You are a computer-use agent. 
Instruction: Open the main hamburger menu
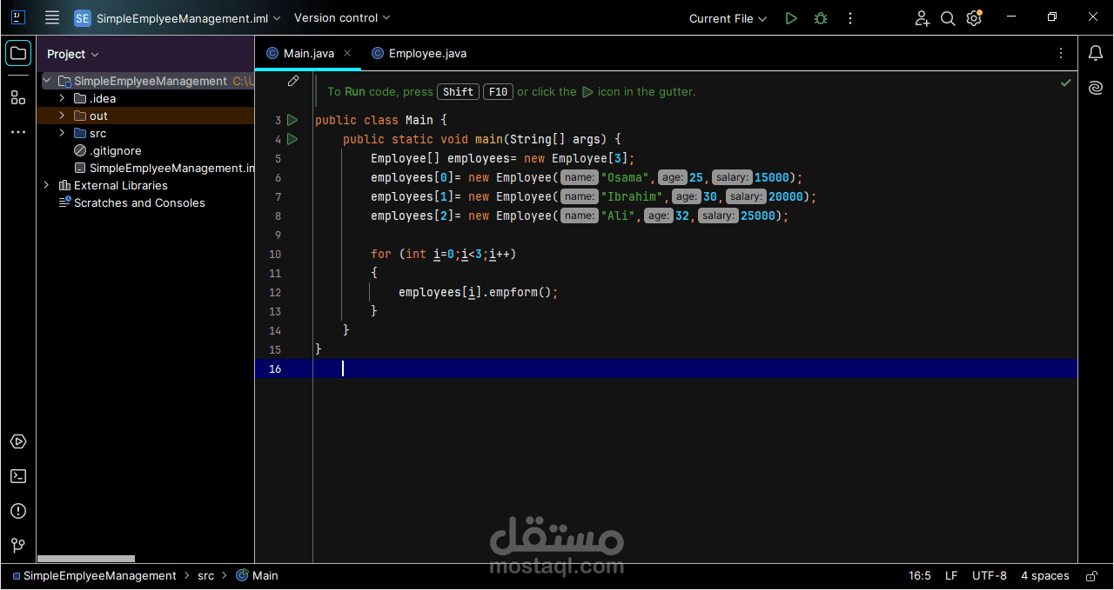[52, 17]
